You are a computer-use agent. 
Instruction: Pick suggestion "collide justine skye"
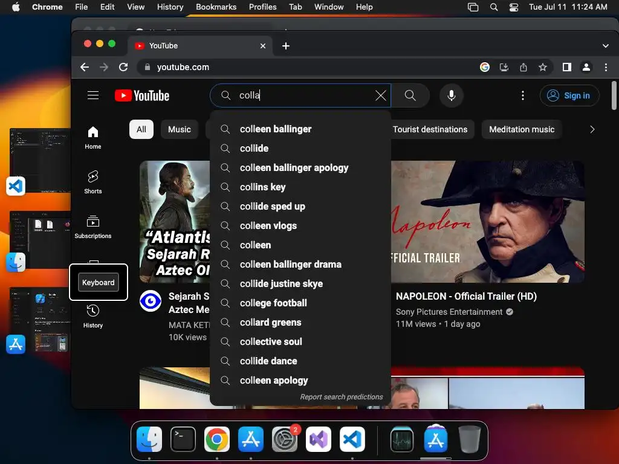click(x=300, y=284)
